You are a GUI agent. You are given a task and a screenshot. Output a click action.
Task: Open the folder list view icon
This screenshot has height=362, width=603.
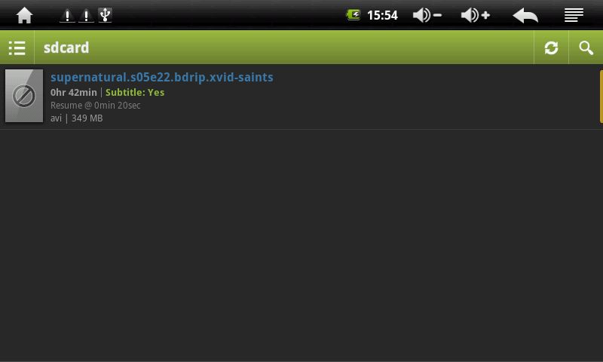(x=17, y=48)
